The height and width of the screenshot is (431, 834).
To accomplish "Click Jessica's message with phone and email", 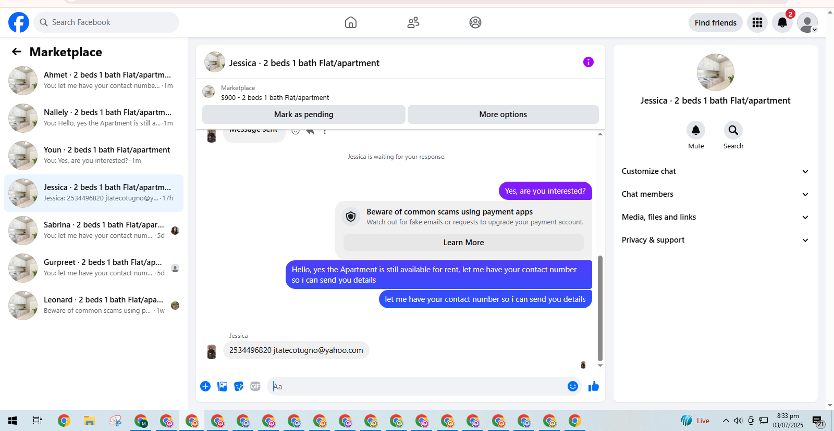I will 296,350.
